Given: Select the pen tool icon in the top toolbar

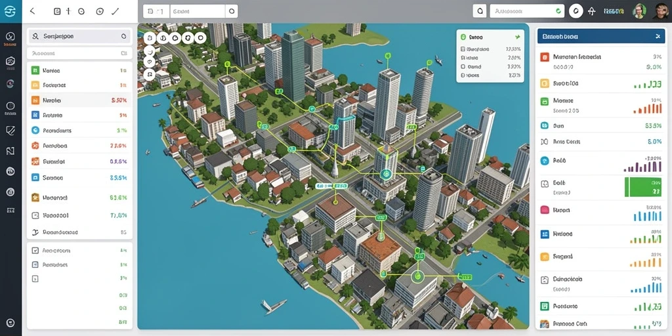Looking at the screenshot, I should (115, 11).
